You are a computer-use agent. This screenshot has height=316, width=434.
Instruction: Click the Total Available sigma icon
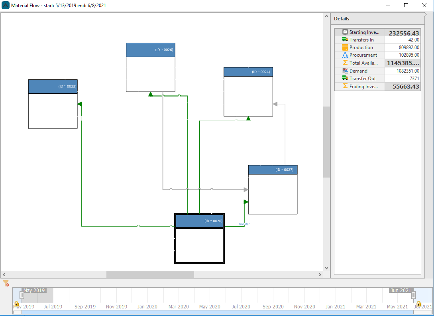click(x=345, y=63)
